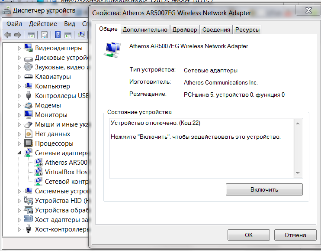Expand the Видеоадаптеры tree node

tap(19, 48)
